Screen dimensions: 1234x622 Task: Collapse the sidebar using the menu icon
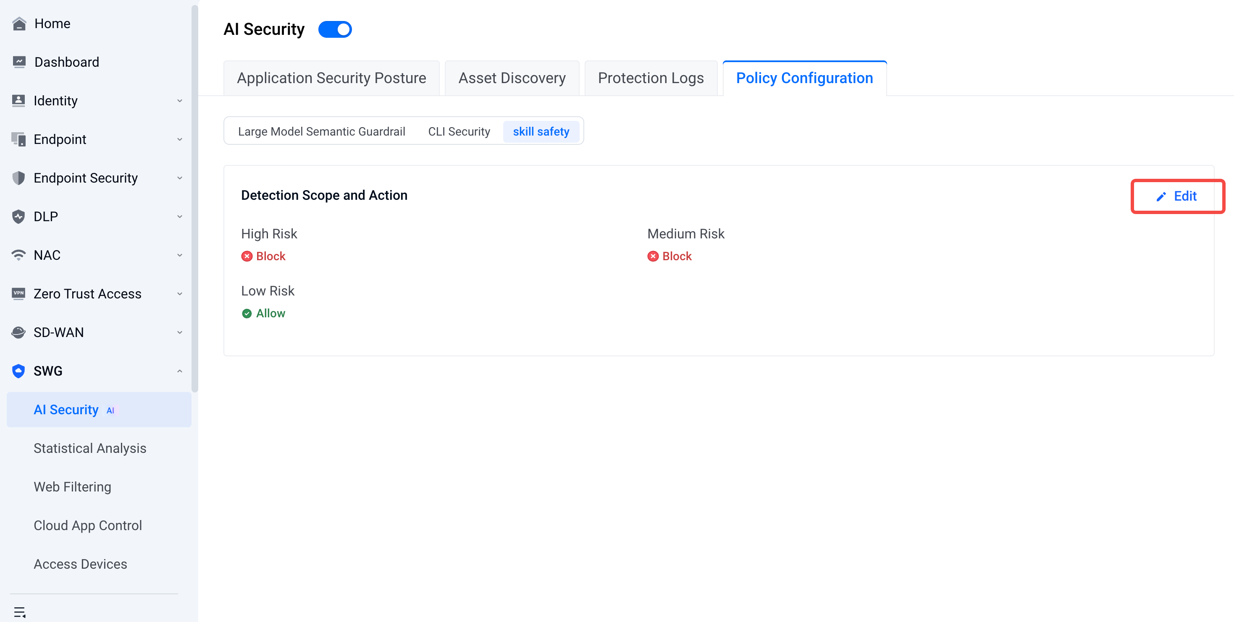pos(20,612)
